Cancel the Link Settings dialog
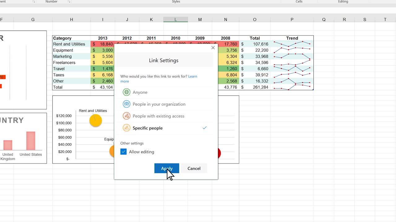Viewport: 396px width, 222px height. click(x=194, y=168)
